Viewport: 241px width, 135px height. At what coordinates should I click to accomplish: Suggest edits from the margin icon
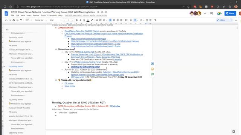point(152,74)
